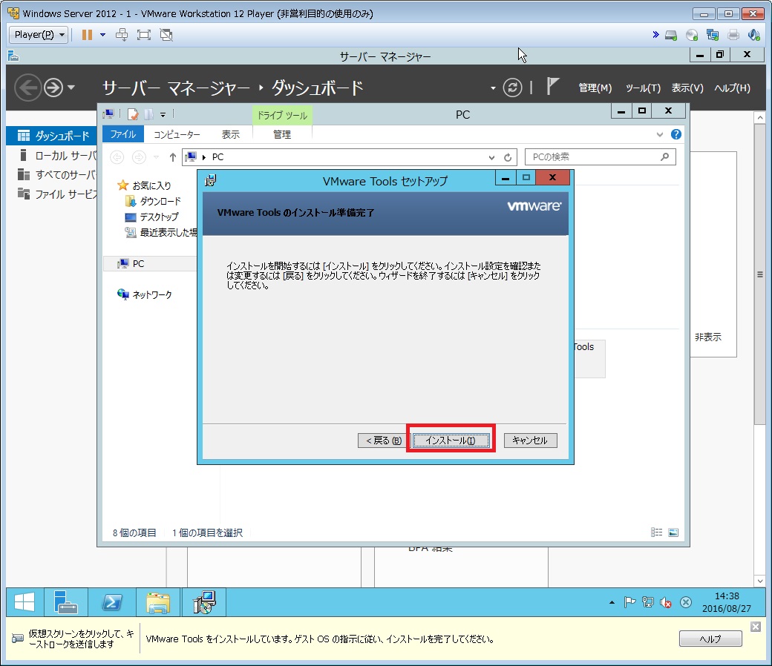Open Server Manager from the taskbar
Image resolution: width=772 pixels, height=666 pixels.
[66, 602]
